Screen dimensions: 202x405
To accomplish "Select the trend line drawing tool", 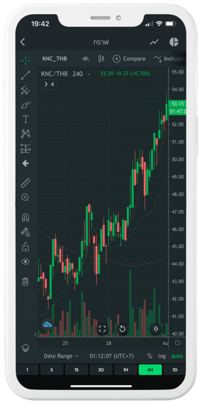I will click(x=26, y=75).
